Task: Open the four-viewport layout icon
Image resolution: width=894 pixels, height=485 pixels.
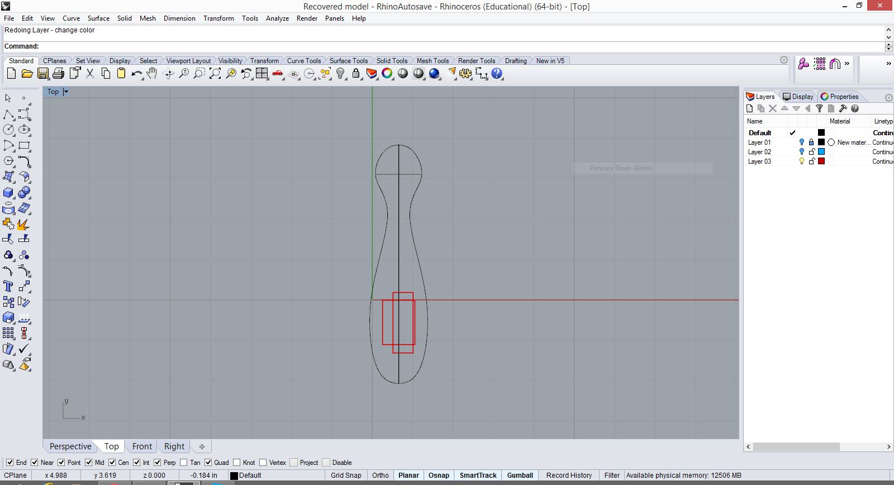Action: coord(262,73)
